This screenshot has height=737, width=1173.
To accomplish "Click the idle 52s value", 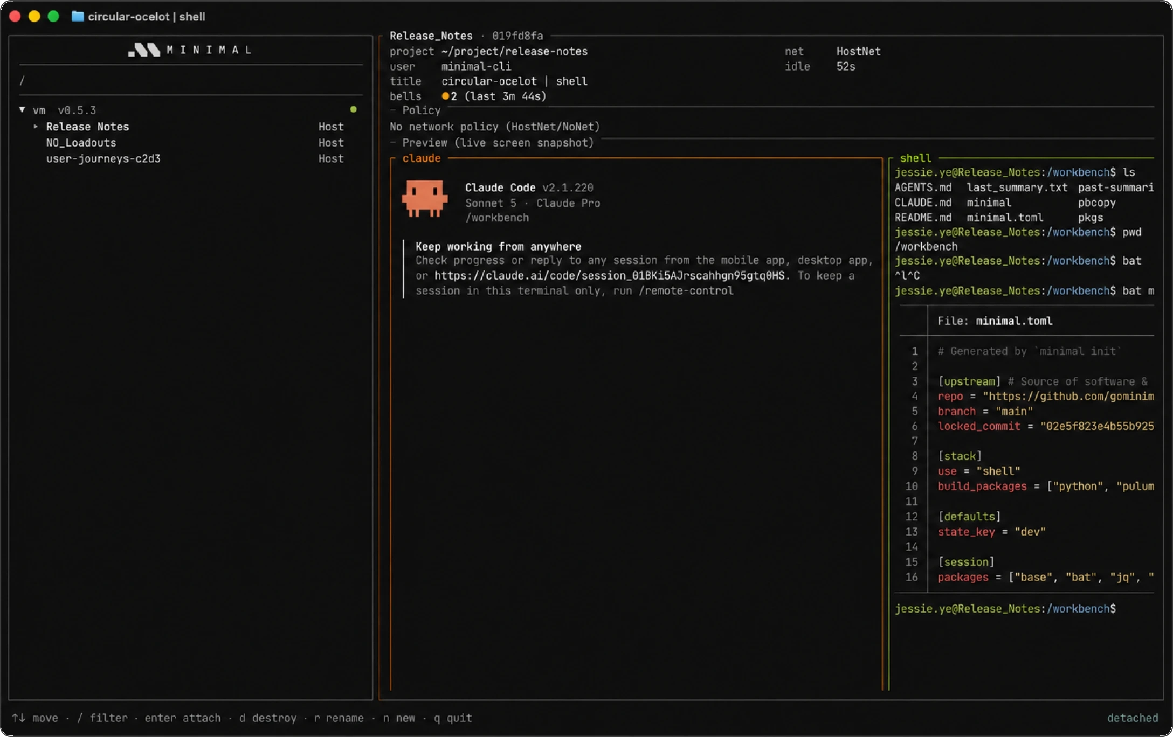I will tap(846, 67).
